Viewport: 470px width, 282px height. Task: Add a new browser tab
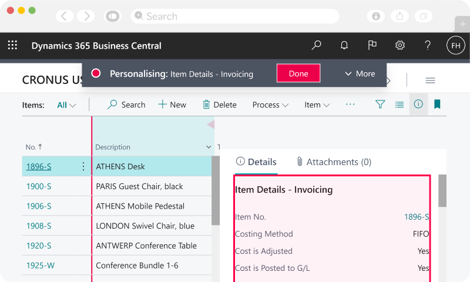[462, 24]
